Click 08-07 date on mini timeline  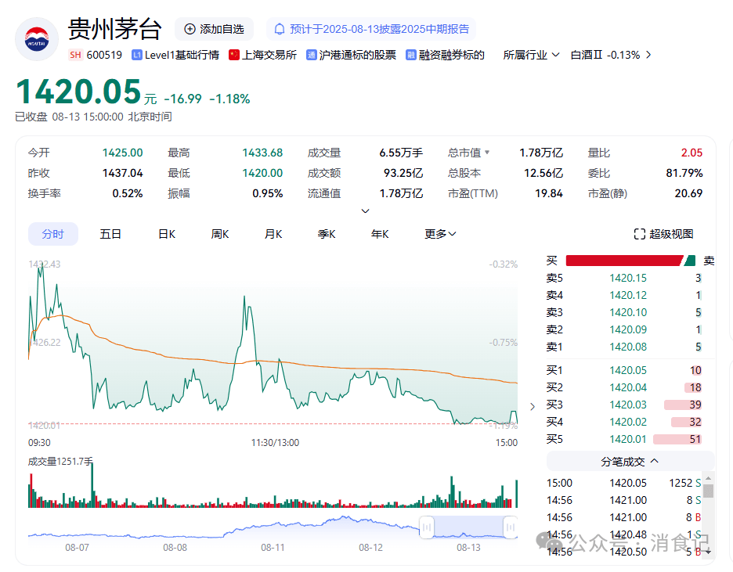coord(77,547)
